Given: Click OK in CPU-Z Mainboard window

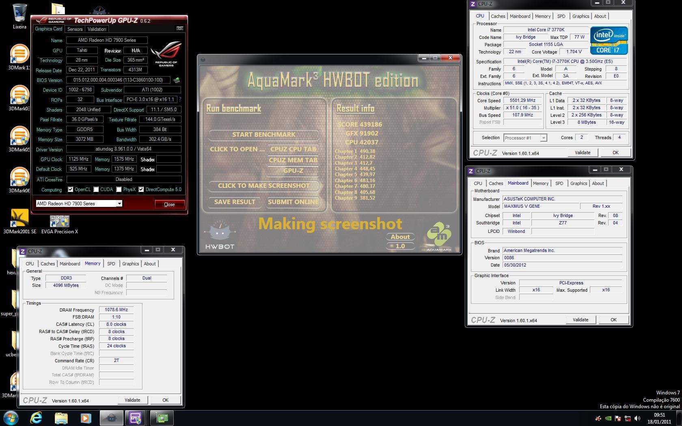Looking at the screenshot, I should click(613, 320).
